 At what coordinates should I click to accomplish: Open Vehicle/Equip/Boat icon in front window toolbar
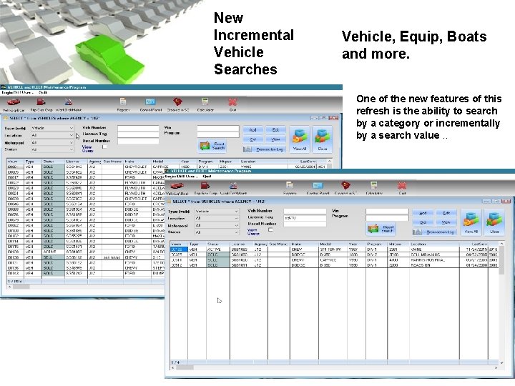coord(177,186)
